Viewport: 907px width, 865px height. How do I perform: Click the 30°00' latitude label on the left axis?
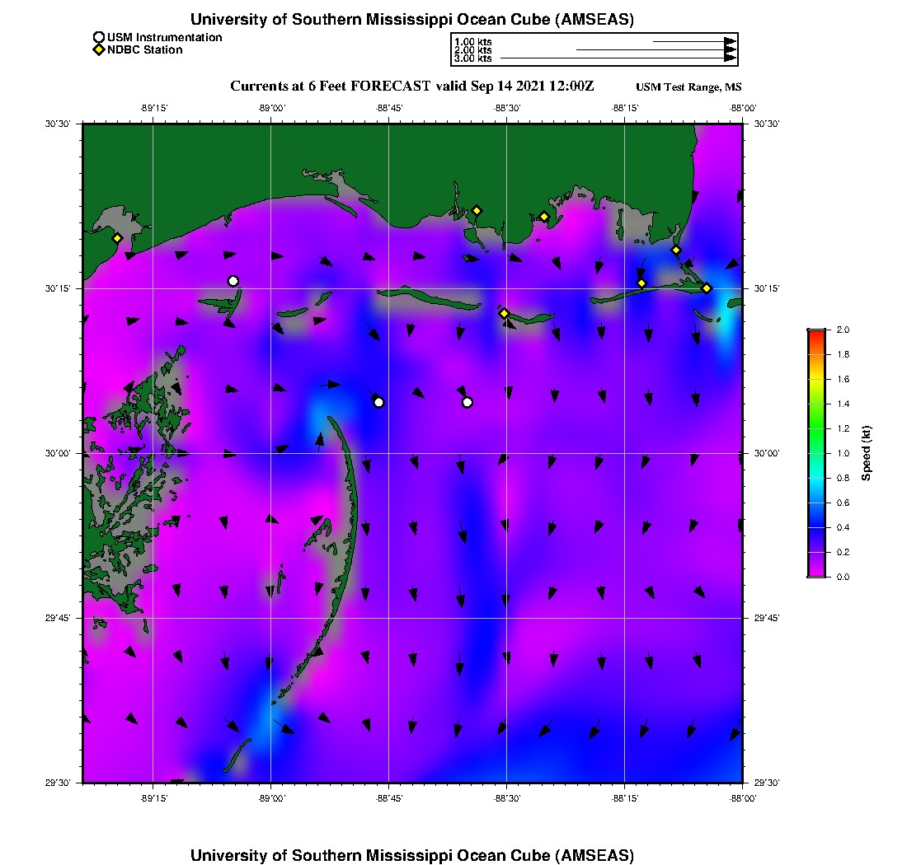62,453
